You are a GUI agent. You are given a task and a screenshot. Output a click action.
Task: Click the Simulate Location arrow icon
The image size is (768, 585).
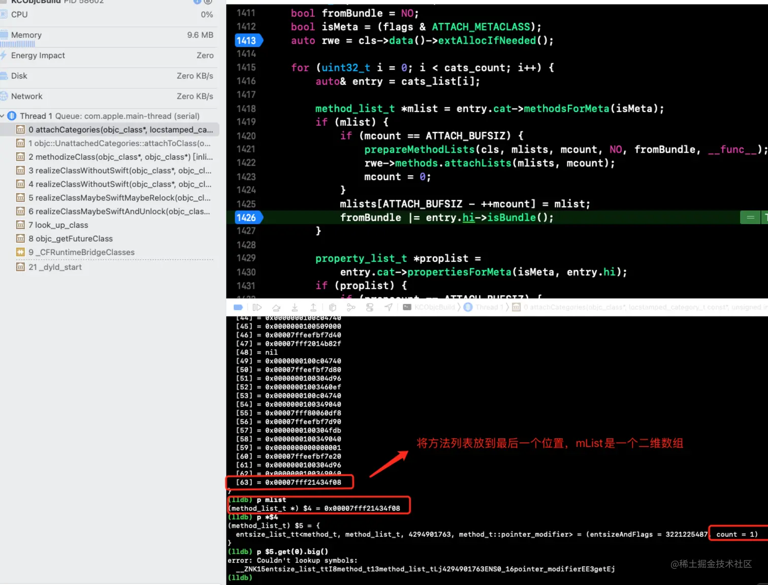pos(389,307)
